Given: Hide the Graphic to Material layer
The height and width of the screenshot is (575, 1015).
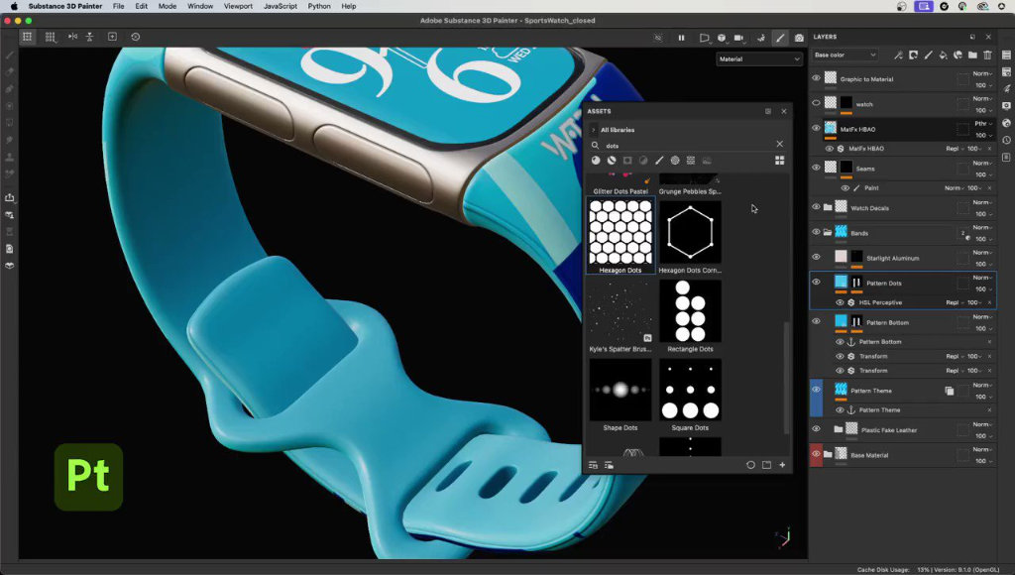Looking at the screenshot, I should point(817,77).
